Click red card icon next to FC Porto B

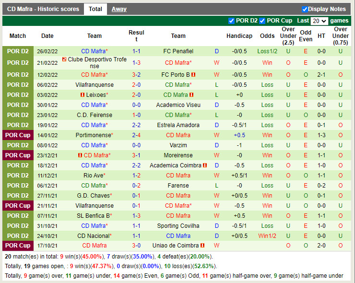coord(193,75)
